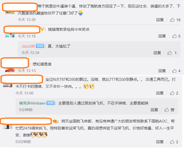Like the 国航AOC comment from 53分钟前
Viewport: 184px width, 149px height.
point(174,142)
